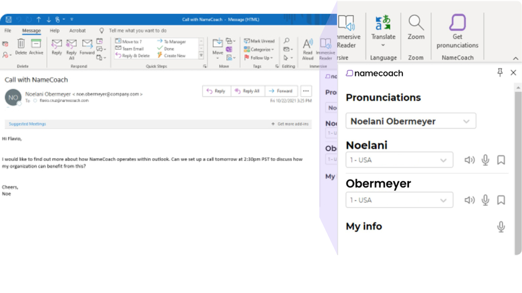The width and height of the screenshot is (522, 293).
Task: Collapse the ribbon with the chevron
Action: click(516, 58)
